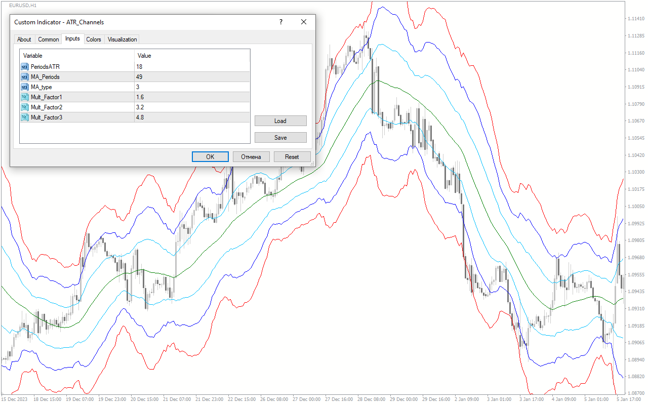The height and width of the screenshot is (405, 648).
Task: Click the help question mark in dialog title
Action: pos(281,22)
